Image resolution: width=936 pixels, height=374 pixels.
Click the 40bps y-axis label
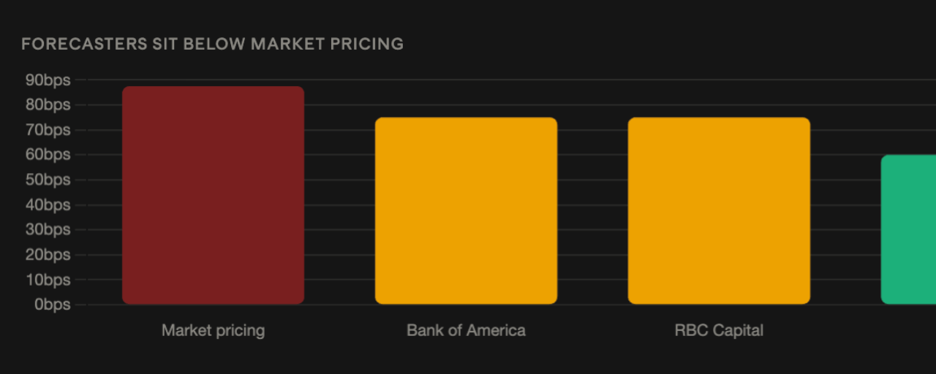click(48, 205)
